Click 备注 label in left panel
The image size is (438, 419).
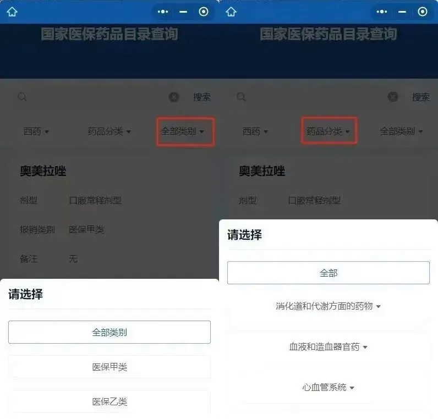[29, 259]
